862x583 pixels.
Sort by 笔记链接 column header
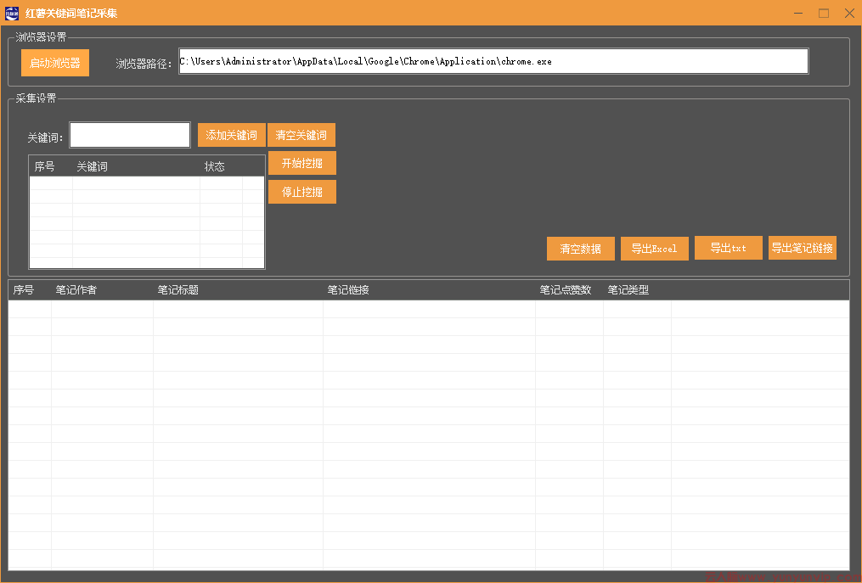429,290
